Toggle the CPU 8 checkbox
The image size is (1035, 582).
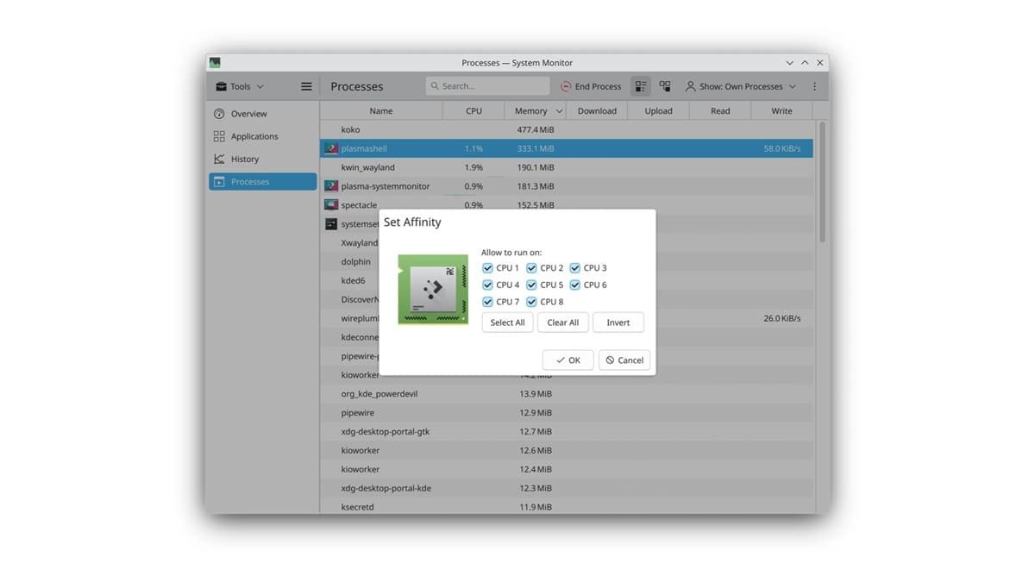pyautogui.click(x=545, y=302)
